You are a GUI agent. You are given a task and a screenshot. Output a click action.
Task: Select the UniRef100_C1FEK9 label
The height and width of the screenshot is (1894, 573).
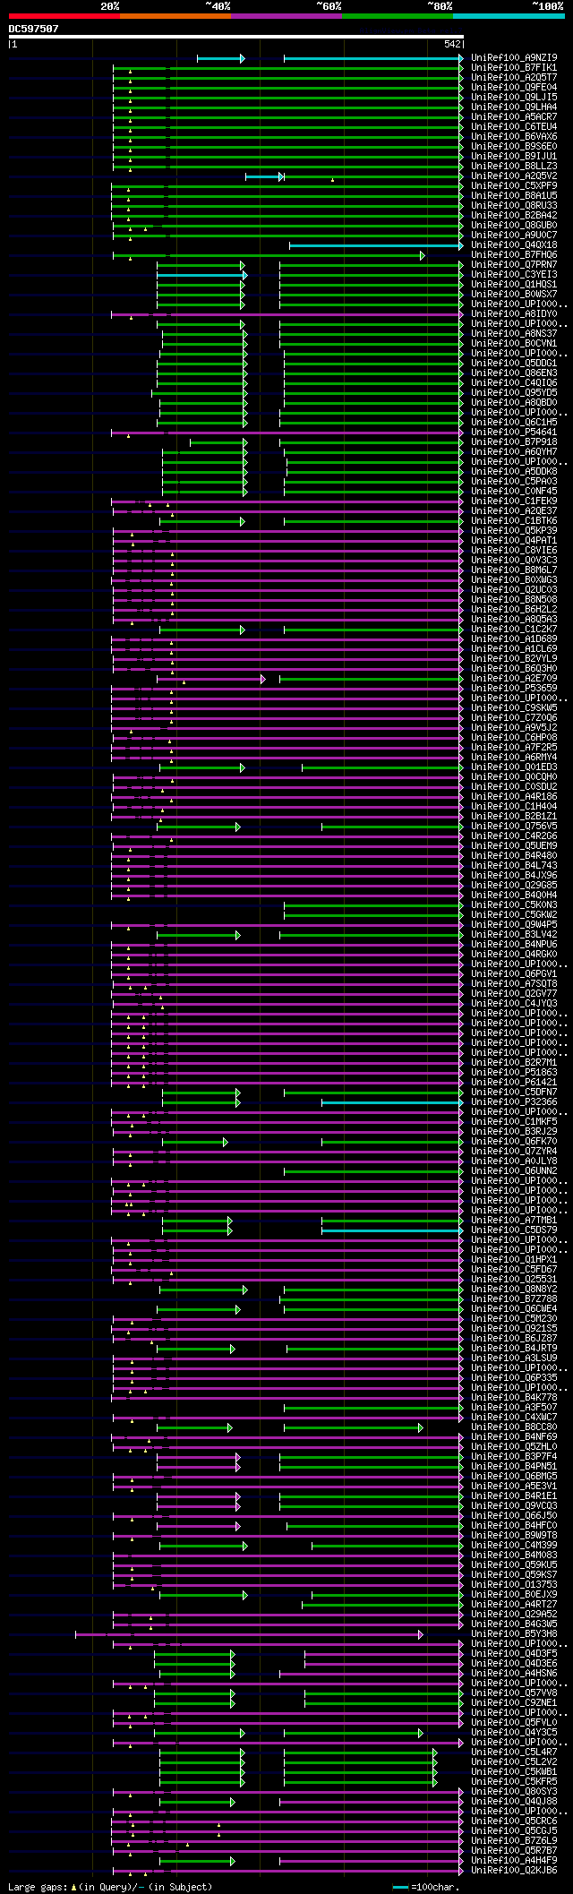(x=514, y=501)
